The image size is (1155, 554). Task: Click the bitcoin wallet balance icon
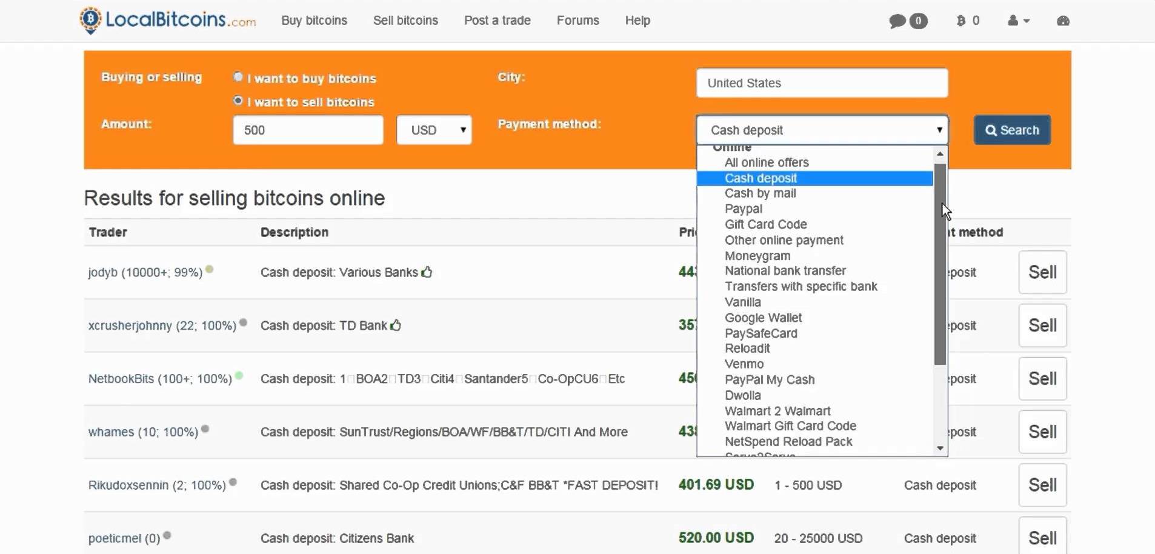[x=961, y=21]
